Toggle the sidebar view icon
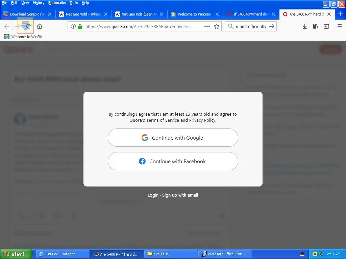 pos(326,26)
